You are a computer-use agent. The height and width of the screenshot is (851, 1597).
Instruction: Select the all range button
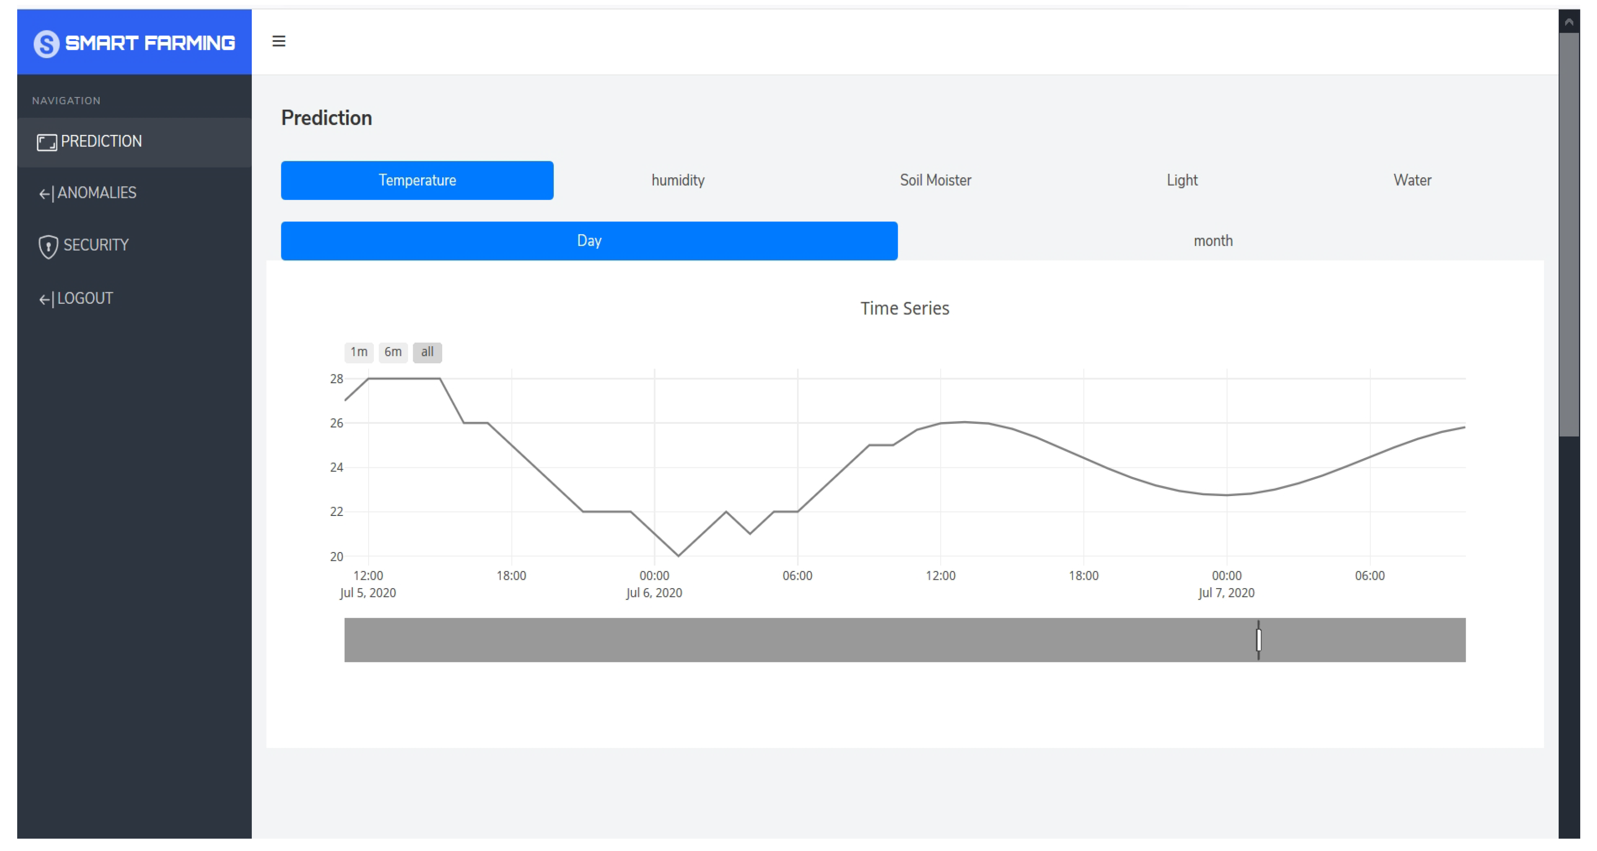(x=427, y=352)
